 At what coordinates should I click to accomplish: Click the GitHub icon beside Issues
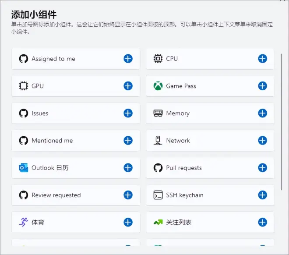(x=24, y=113)
